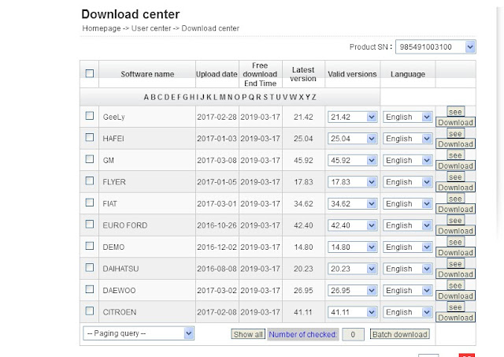Start Batch download
This screenshot has width=504, height=357.
pyautogui.click(x=400, y=334)
